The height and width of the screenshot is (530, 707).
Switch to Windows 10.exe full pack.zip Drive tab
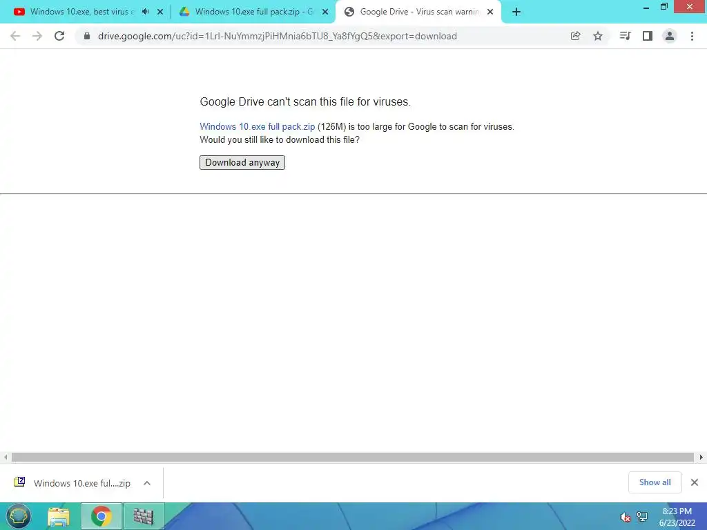tap(254, 12)
